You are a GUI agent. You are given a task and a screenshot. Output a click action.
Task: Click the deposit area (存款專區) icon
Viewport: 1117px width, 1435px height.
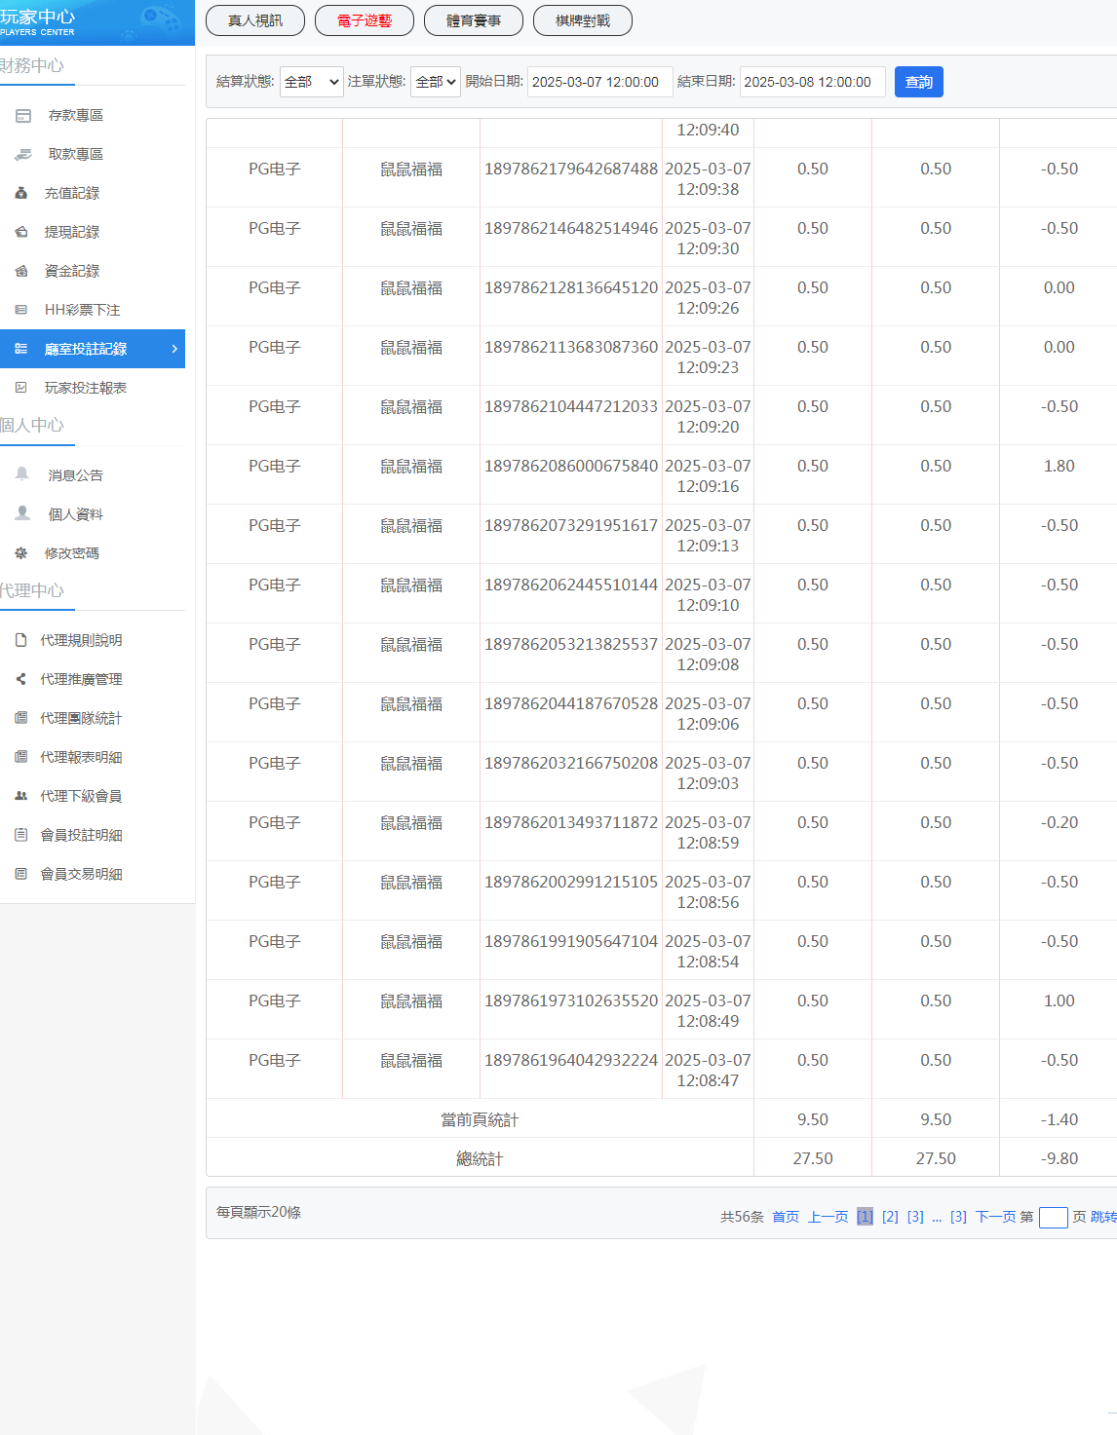click(23, 116)
